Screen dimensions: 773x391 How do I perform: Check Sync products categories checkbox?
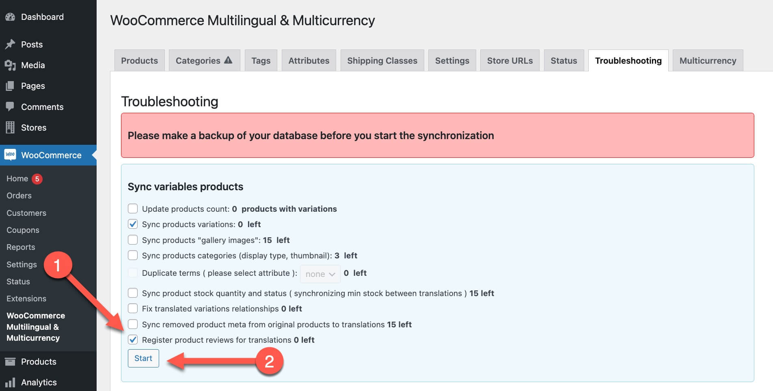tap(133, 255)
